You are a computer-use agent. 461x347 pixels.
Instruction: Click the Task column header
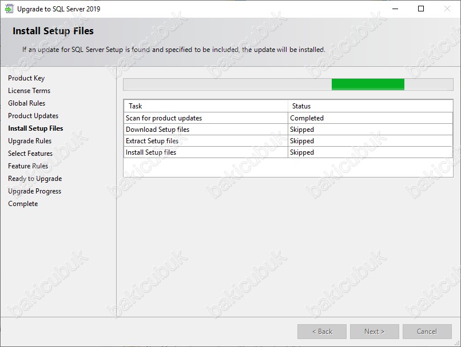point(206,106)
